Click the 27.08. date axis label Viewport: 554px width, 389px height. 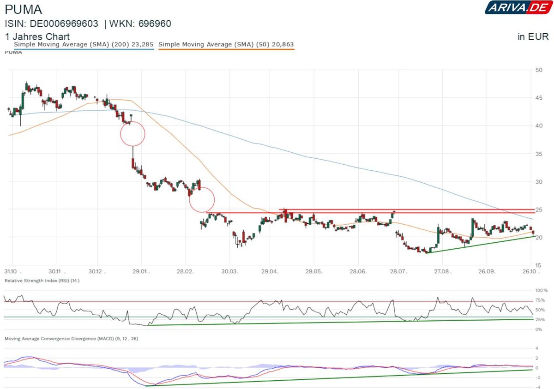click(x=442, y=271)
